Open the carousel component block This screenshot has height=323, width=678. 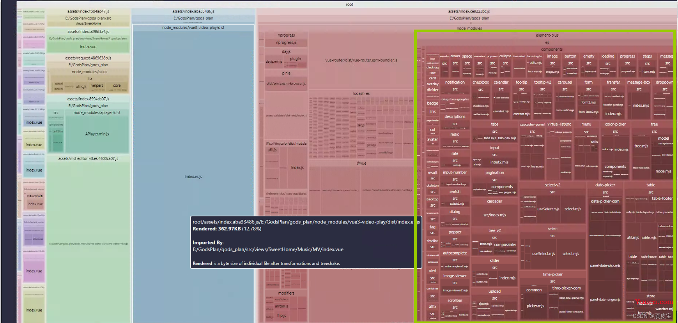pyautogui.click(x=565, y=82)
